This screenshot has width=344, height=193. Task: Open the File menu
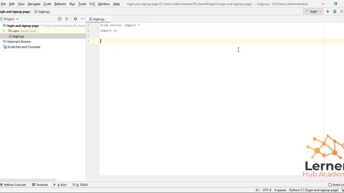[x=3, y=4]
